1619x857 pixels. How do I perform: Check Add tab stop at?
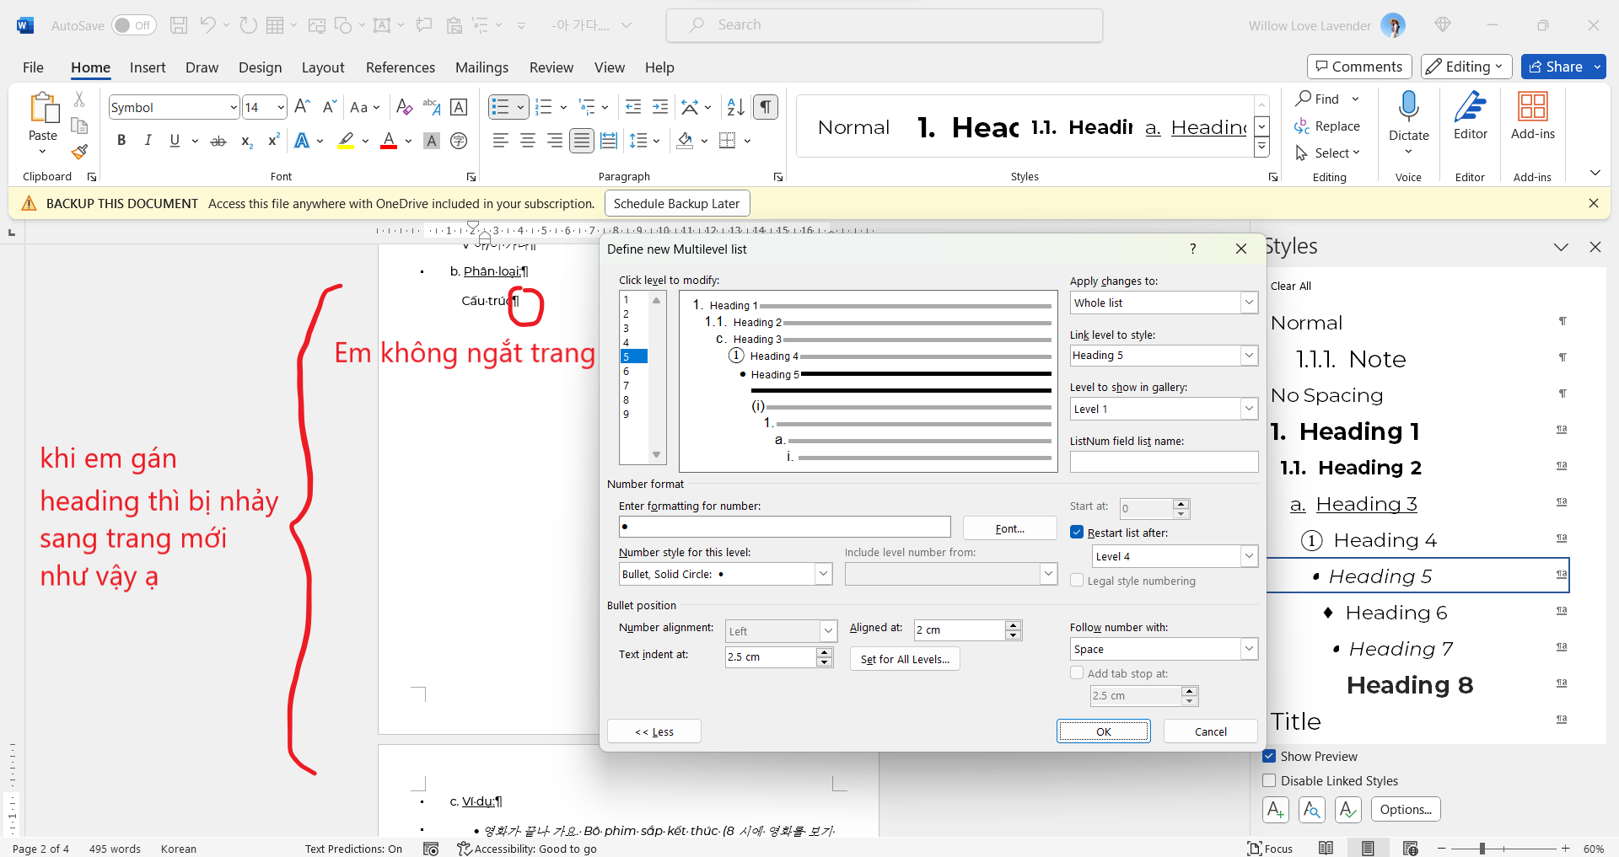point(1077,672)
